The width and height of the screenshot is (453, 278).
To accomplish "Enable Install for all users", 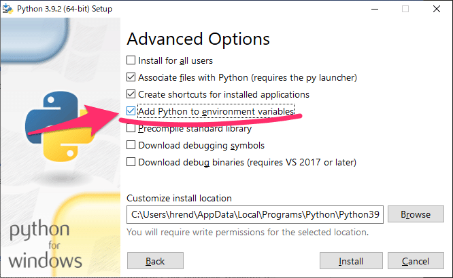I will [x=131, y=60].
